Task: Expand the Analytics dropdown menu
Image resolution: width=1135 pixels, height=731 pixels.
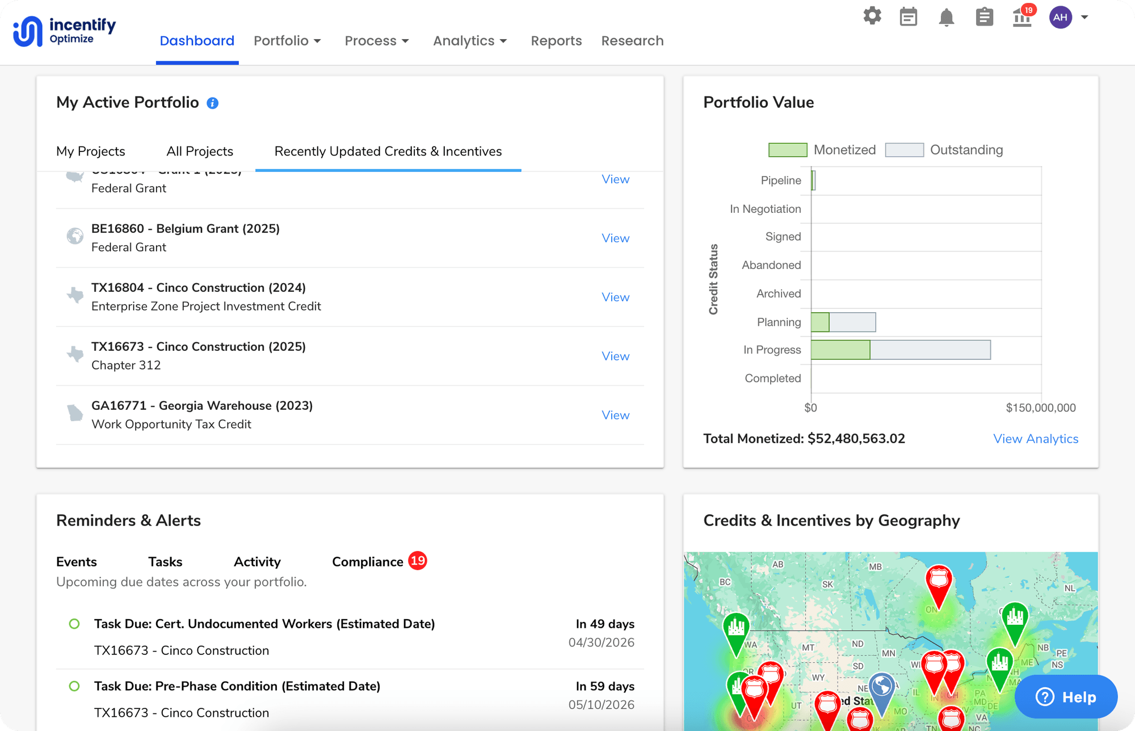Action: (x=470, y=41)
